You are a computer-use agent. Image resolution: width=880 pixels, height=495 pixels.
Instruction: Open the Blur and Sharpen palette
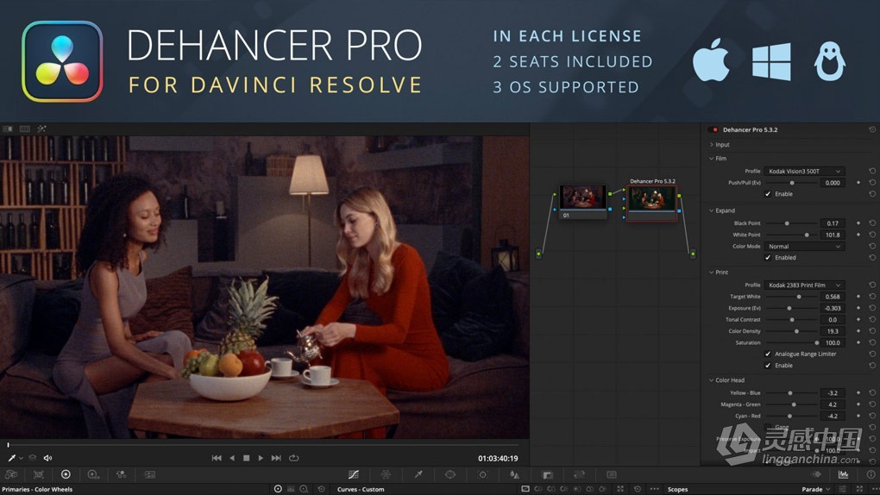point(515,475)
